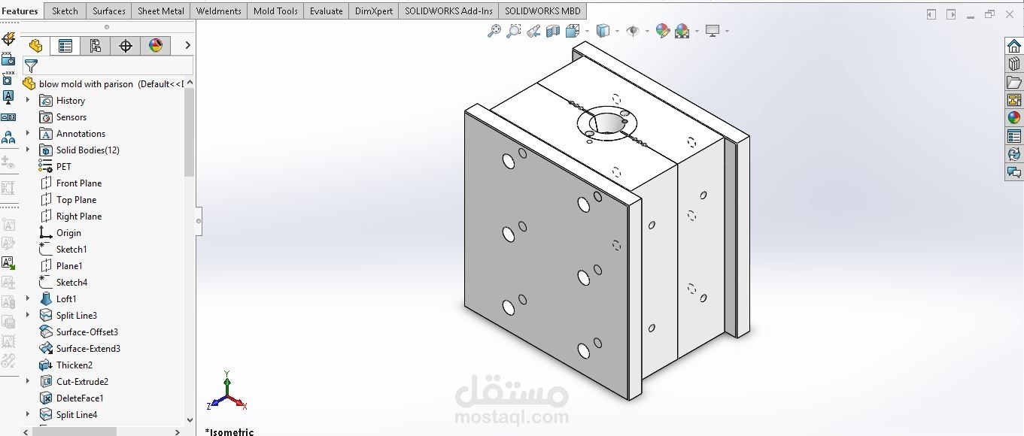Select the PET material item
The width and height of the screenshot is (1024, 436).
(x=56, y=167)
